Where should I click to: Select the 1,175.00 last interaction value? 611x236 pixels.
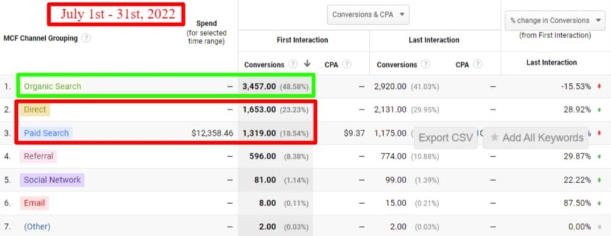click(390, 133)
